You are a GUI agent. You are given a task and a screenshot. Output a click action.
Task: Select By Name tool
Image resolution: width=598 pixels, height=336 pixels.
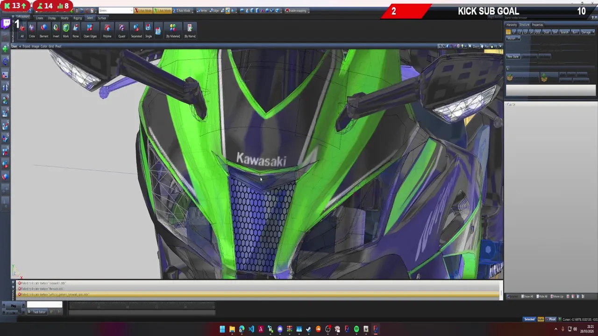(190, 31)
